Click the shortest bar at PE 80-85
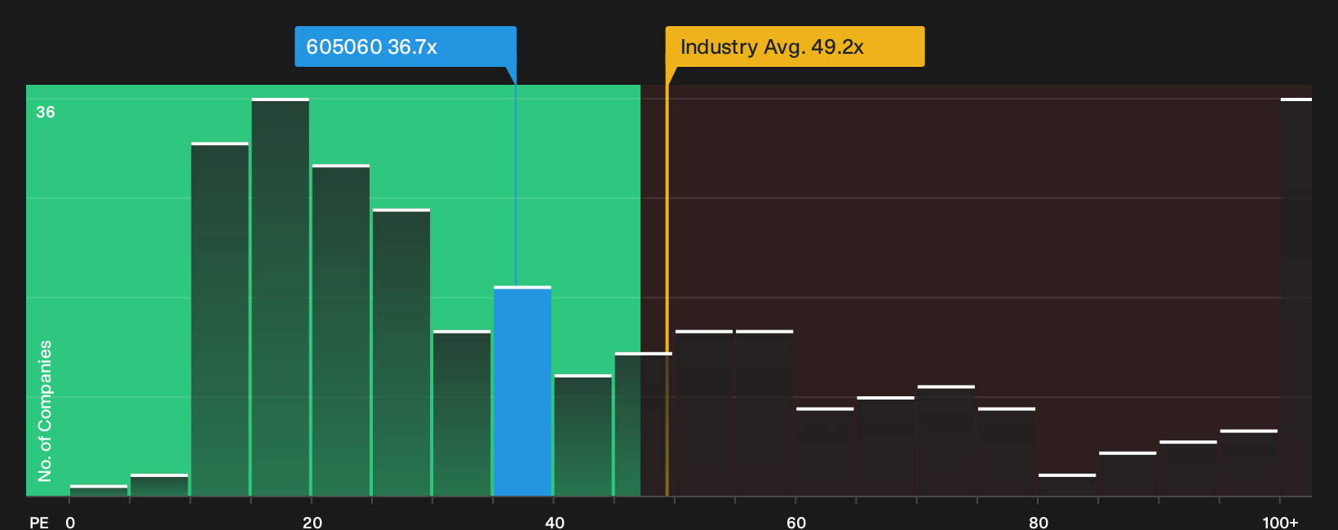Viewport: 1338px width, 530px height. pos(1067,485)
